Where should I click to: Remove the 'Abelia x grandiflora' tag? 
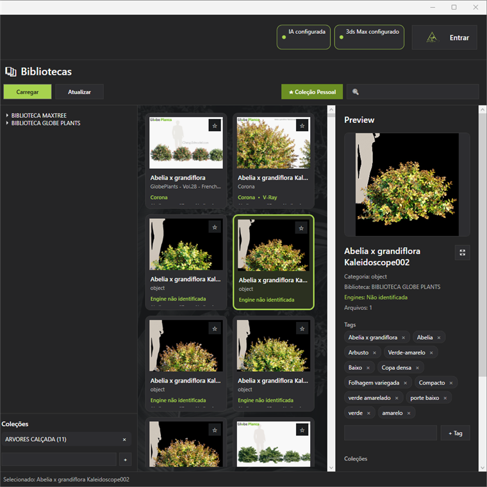(403, 338)
